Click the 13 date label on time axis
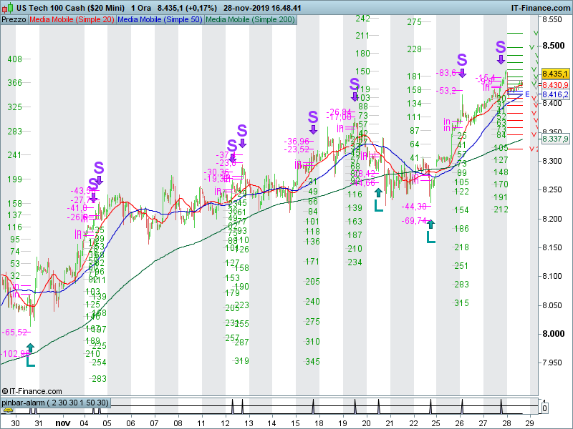Viewport: 573px width, 429px height. pyautogui.click(x=249, y=423)
